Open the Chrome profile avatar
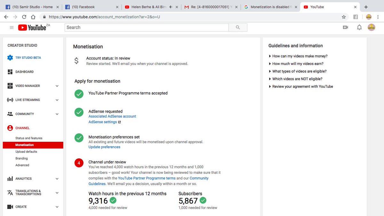Screen dimensions: 384x216 369,17
